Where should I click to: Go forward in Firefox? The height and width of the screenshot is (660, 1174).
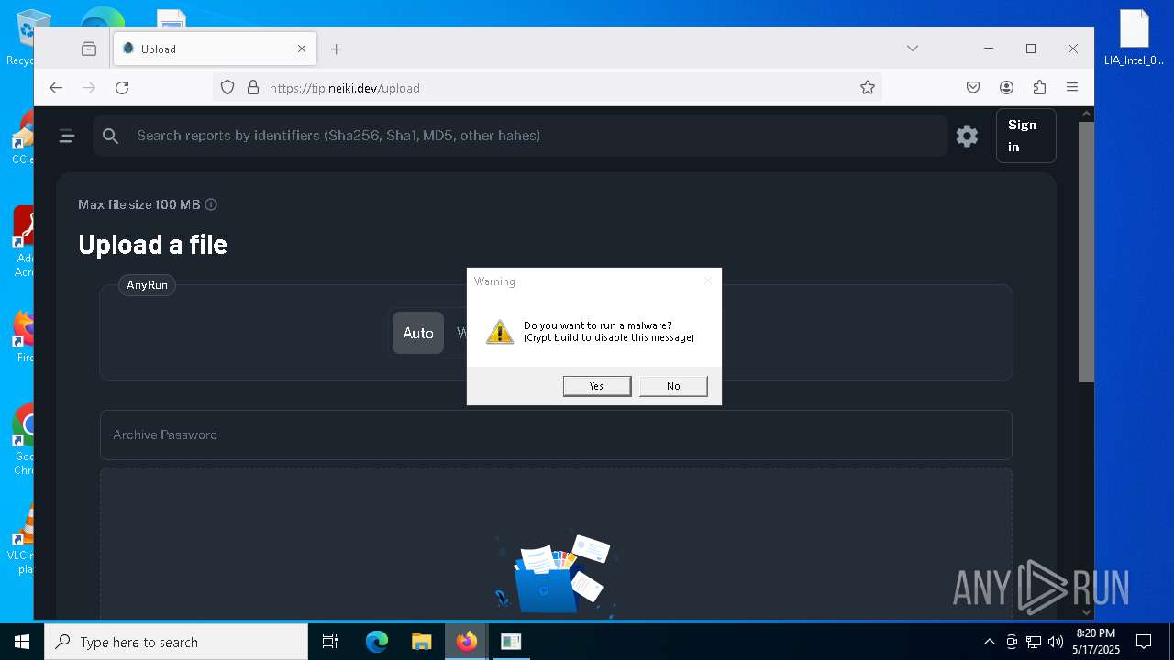pyautogui.click(x=89, y=88)
